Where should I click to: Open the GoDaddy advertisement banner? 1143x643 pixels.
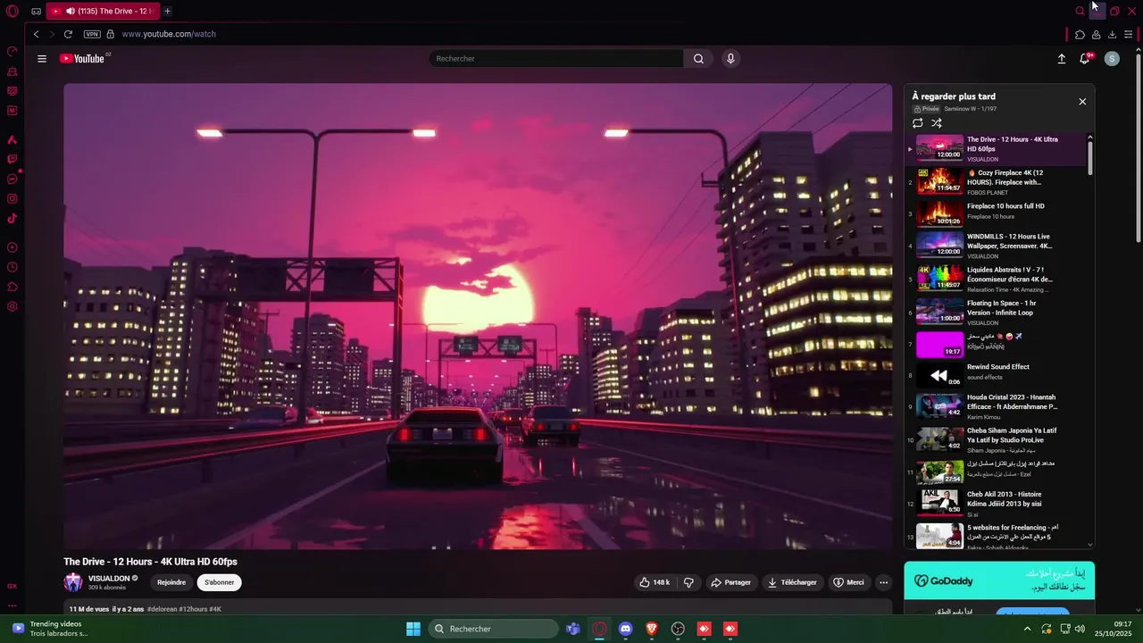[999, 580]
